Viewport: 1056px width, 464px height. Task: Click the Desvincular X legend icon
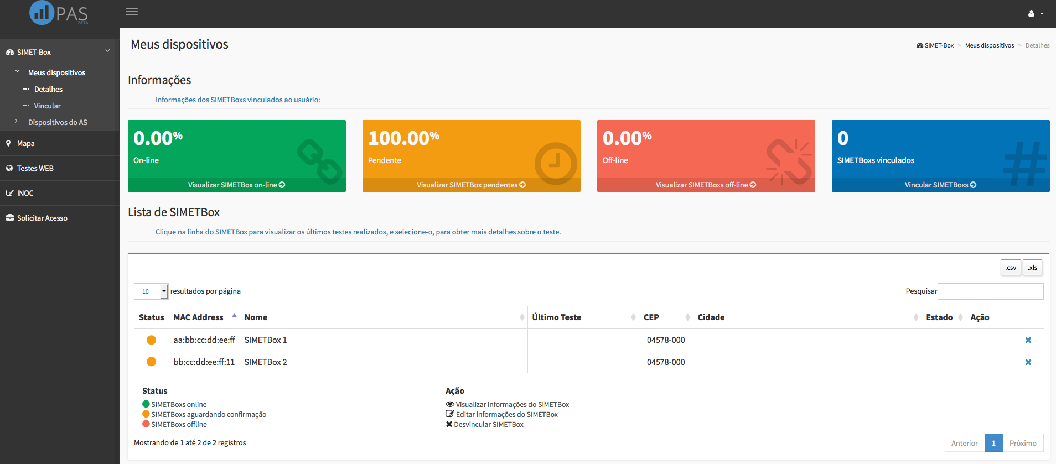click(x=449, y=424)
